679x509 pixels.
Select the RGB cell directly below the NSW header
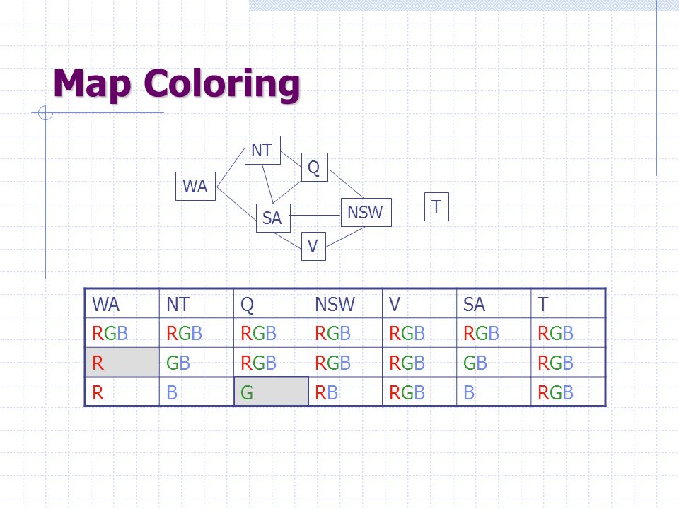tap(345, 333)
